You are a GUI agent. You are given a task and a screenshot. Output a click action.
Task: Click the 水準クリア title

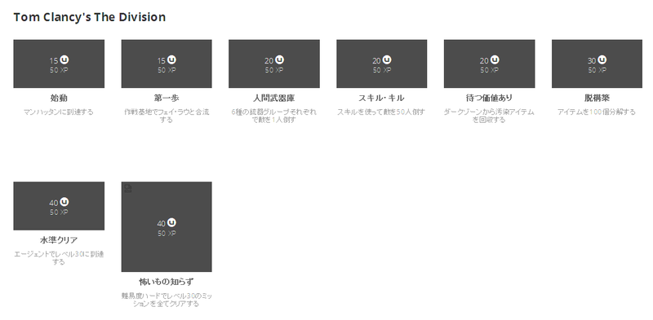(x=59, y=240)
